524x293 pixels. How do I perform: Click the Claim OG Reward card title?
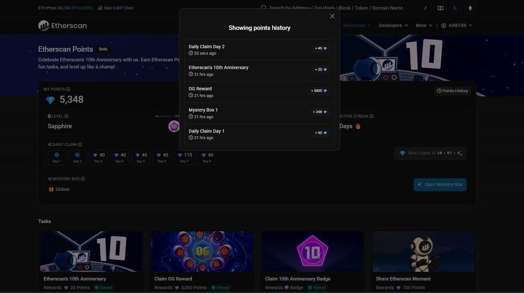[173, 279]
